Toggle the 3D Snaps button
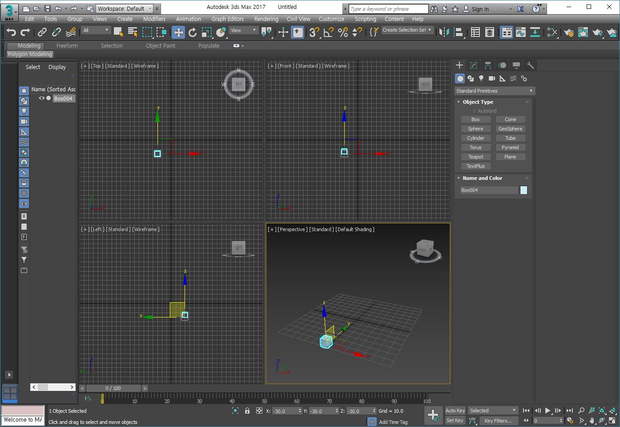Viewport: 620px width, 427px height. pos(314,32)
